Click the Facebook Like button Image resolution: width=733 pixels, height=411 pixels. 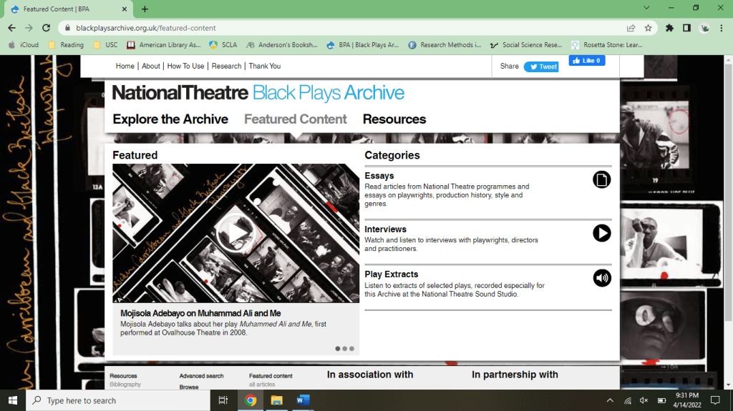point(586,61)
